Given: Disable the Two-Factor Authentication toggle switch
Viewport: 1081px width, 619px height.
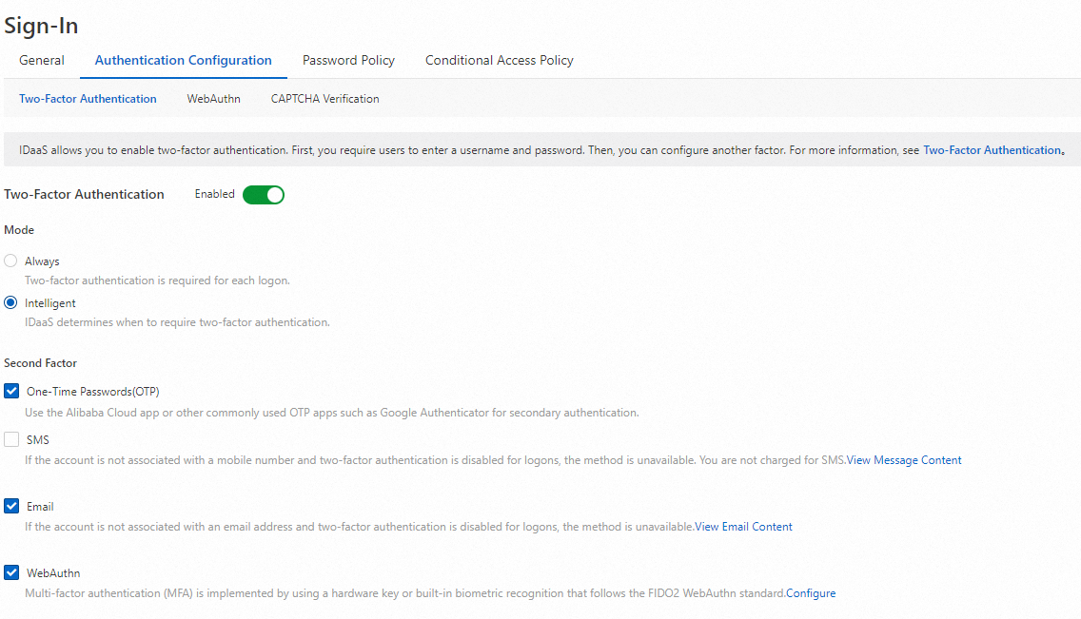Looking at the screenshot, I should [x=264, y=195].
